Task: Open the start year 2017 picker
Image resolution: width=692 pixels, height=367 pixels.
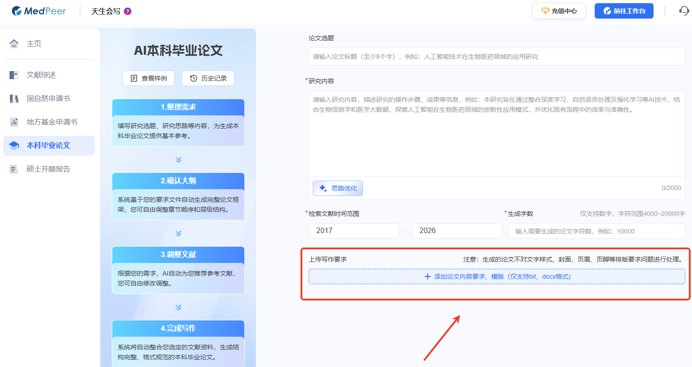Action: point(353,231)
